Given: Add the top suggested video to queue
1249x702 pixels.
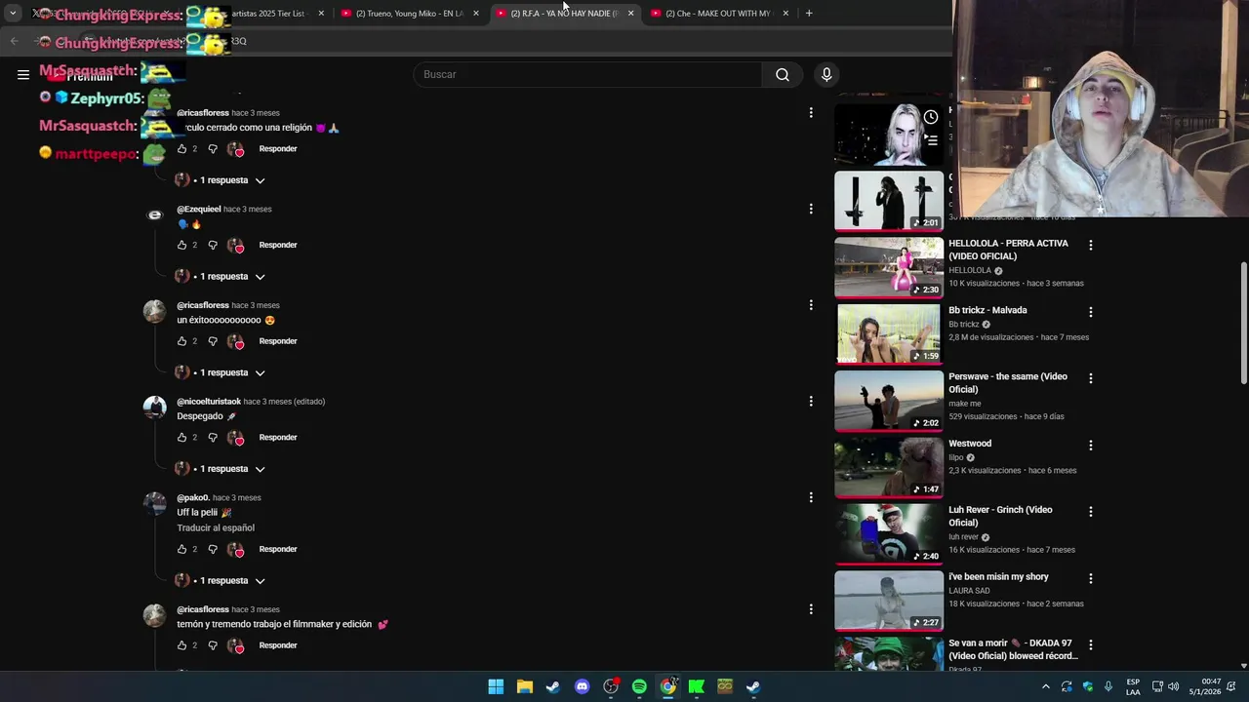Looking at the screenshot, I should 931,140.
